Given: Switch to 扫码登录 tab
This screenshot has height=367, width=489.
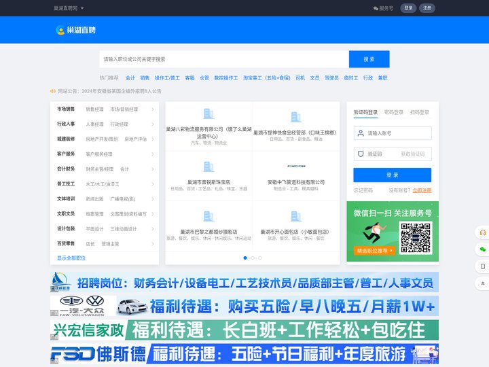Looking at the screenshot, I should click(x=420, y=112).
